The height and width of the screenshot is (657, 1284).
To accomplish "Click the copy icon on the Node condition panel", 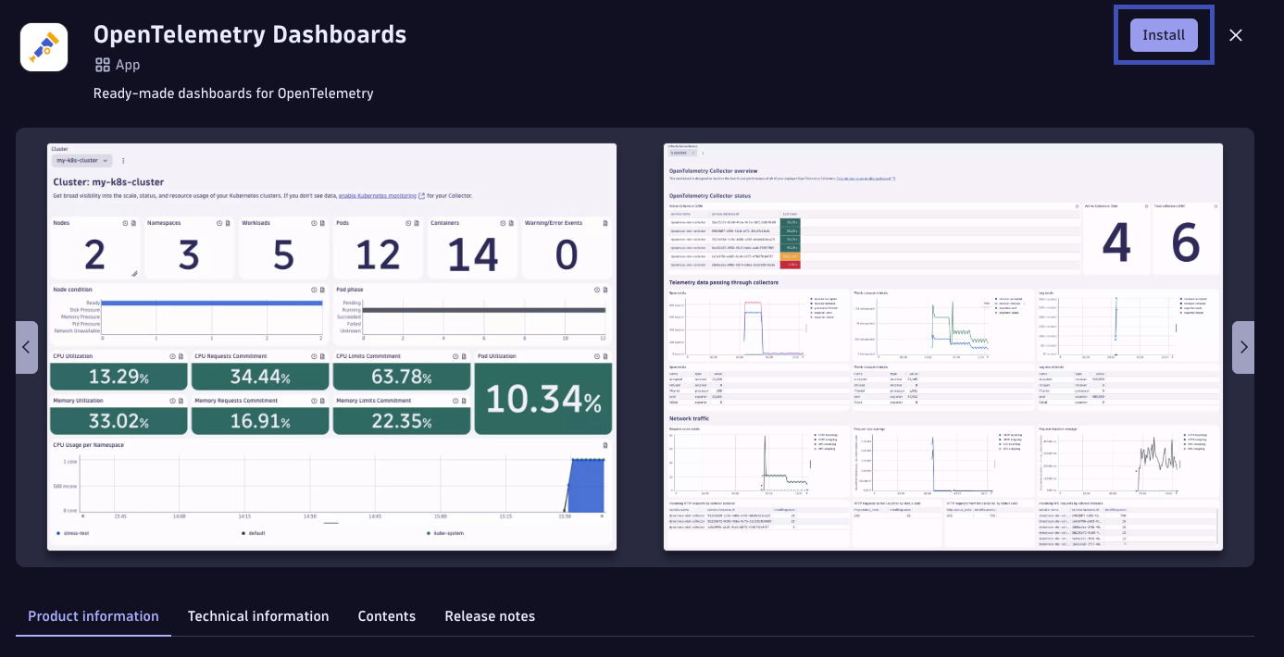I will pos(321,289).
